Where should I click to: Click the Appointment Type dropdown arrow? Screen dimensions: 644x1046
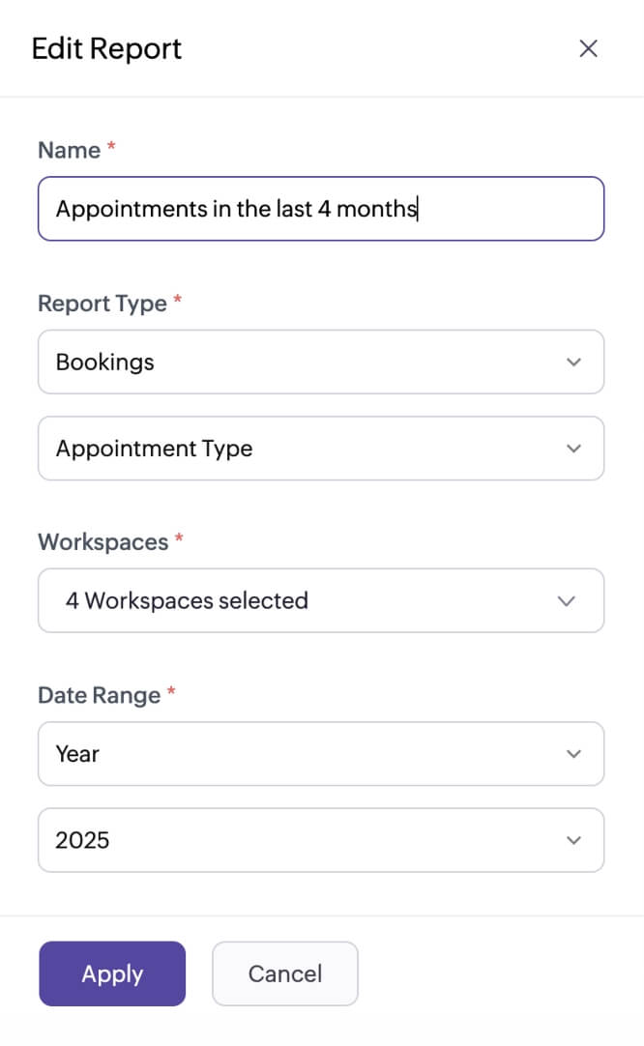[x=574, y=449]
